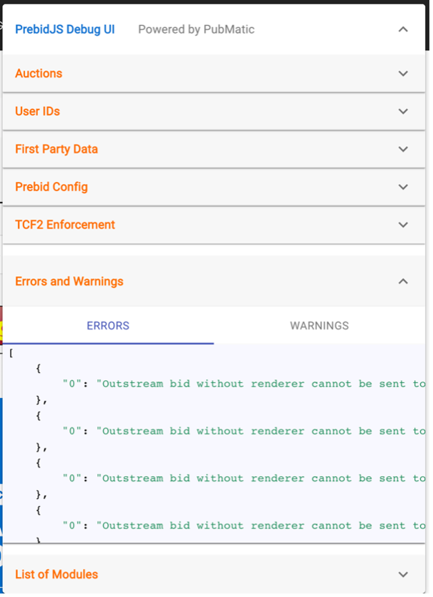Open the List of Modules label
The width and height of the screenshot is (433, 597).
tap(57, 574)
